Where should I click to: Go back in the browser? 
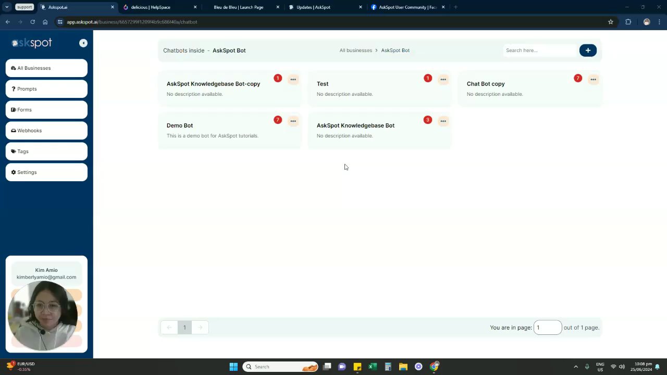(7, 22)
